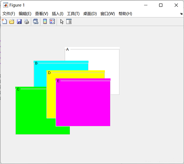
Task: Close the Figure 1 window
Action: pos(176,5)
